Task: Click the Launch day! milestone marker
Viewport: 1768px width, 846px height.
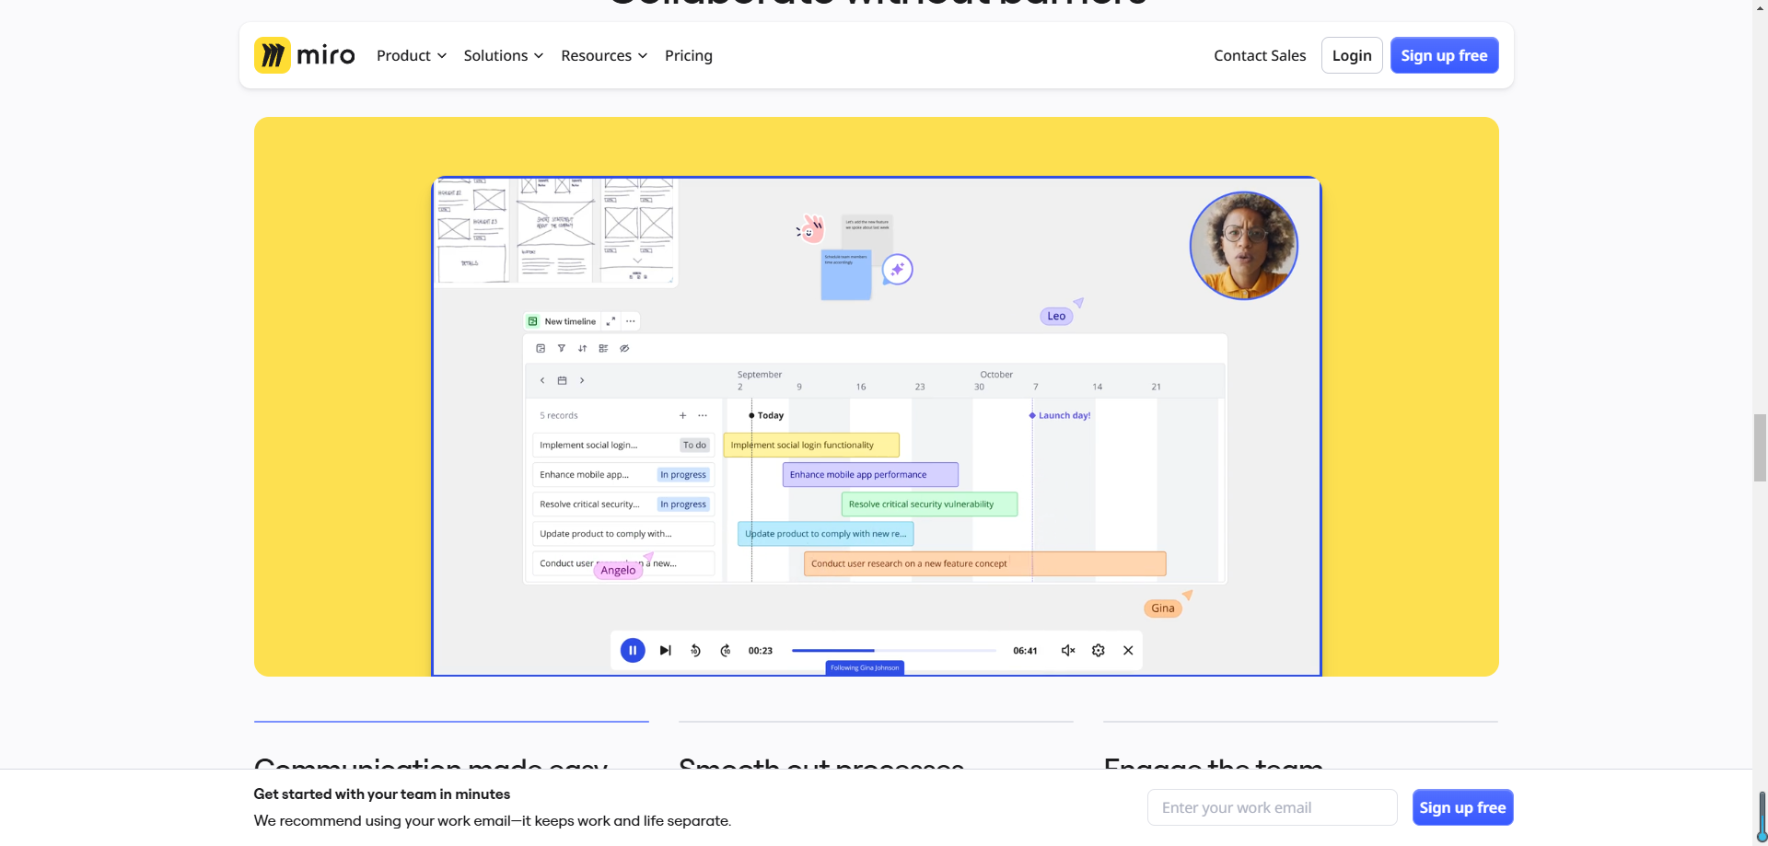Action: [x=1060, y=415]
